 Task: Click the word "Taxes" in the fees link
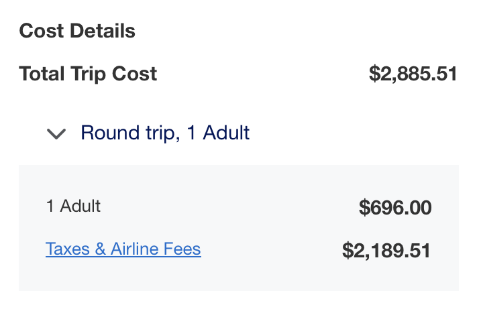tap(67, 249)
